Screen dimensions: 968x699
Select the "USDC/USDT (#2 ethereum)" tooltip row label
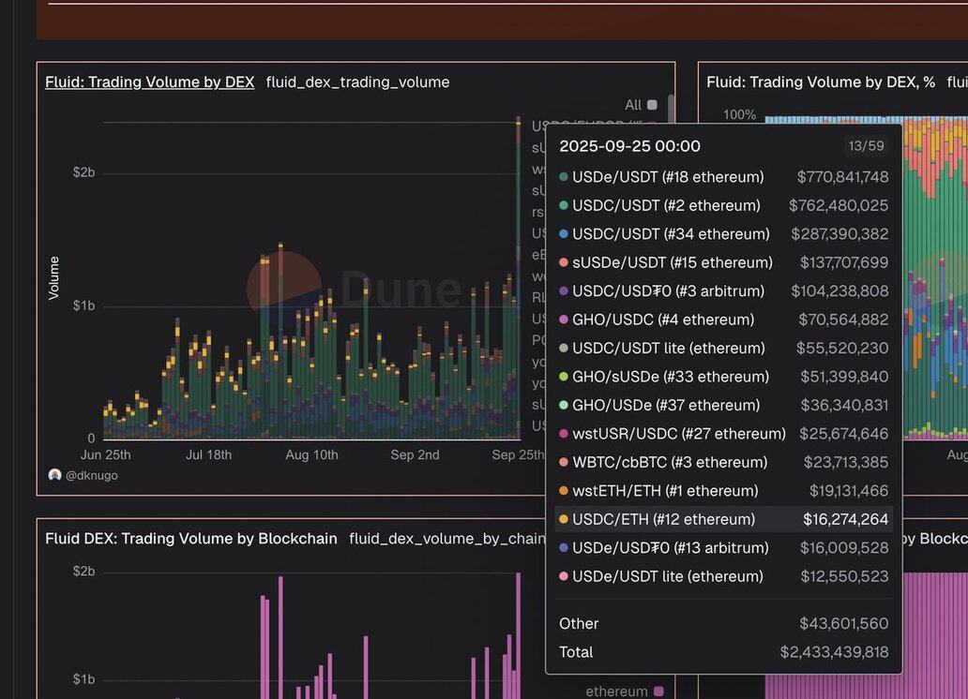click(666, 205)
